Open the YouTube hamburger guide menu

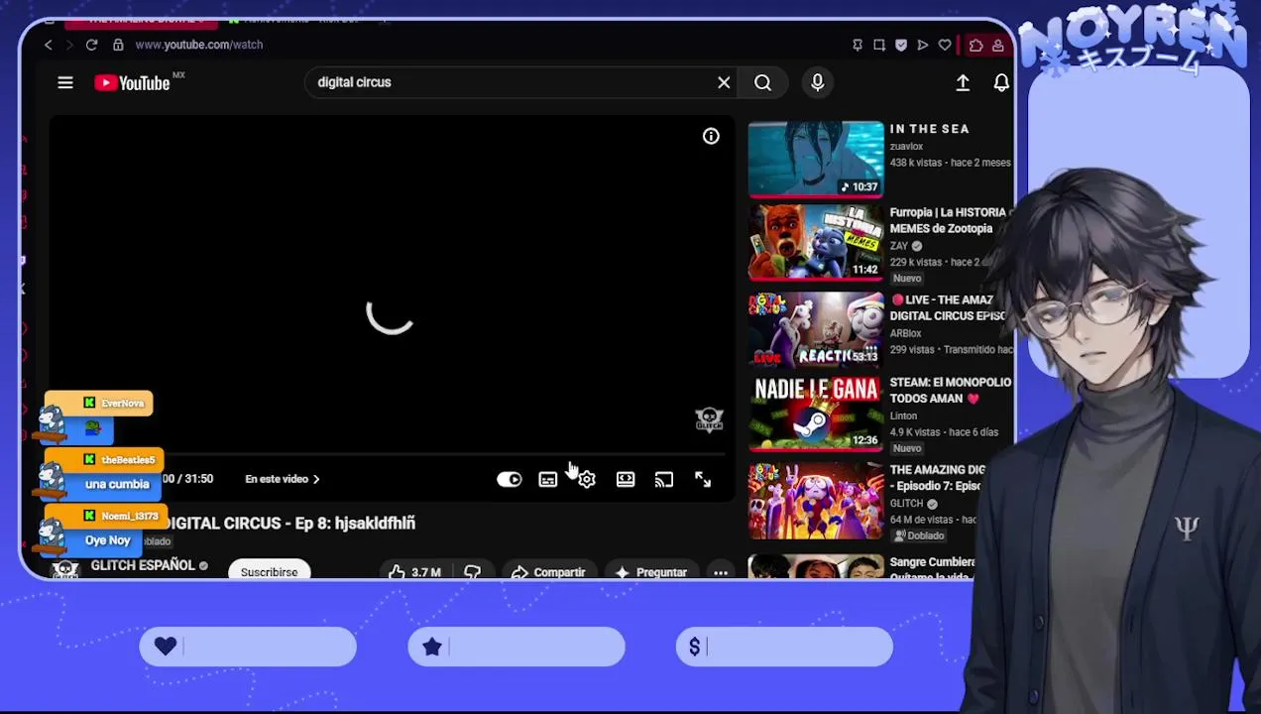[65, 83]
